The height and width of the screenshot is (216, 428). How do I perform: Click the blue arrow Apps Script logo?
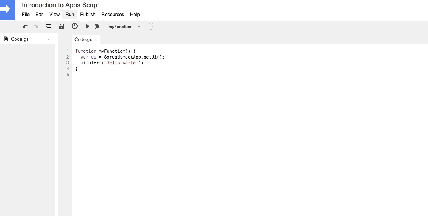pos(7,10)
